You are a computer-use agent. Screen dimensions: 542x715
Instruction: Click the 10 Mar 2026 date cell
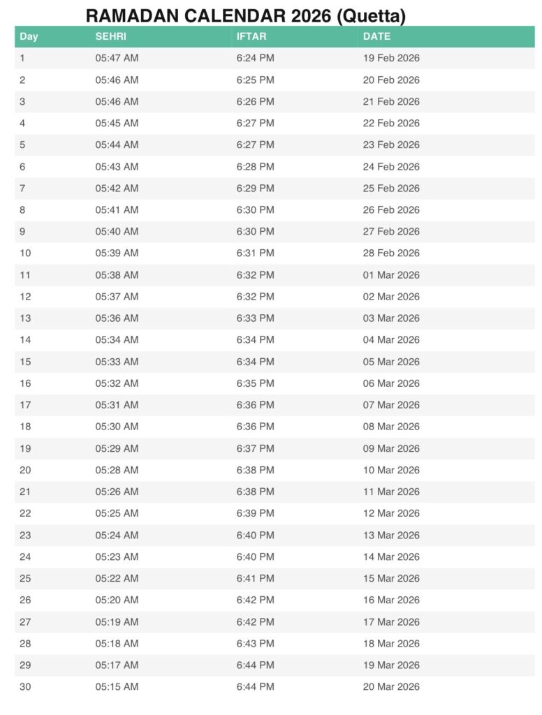[391, 470]
